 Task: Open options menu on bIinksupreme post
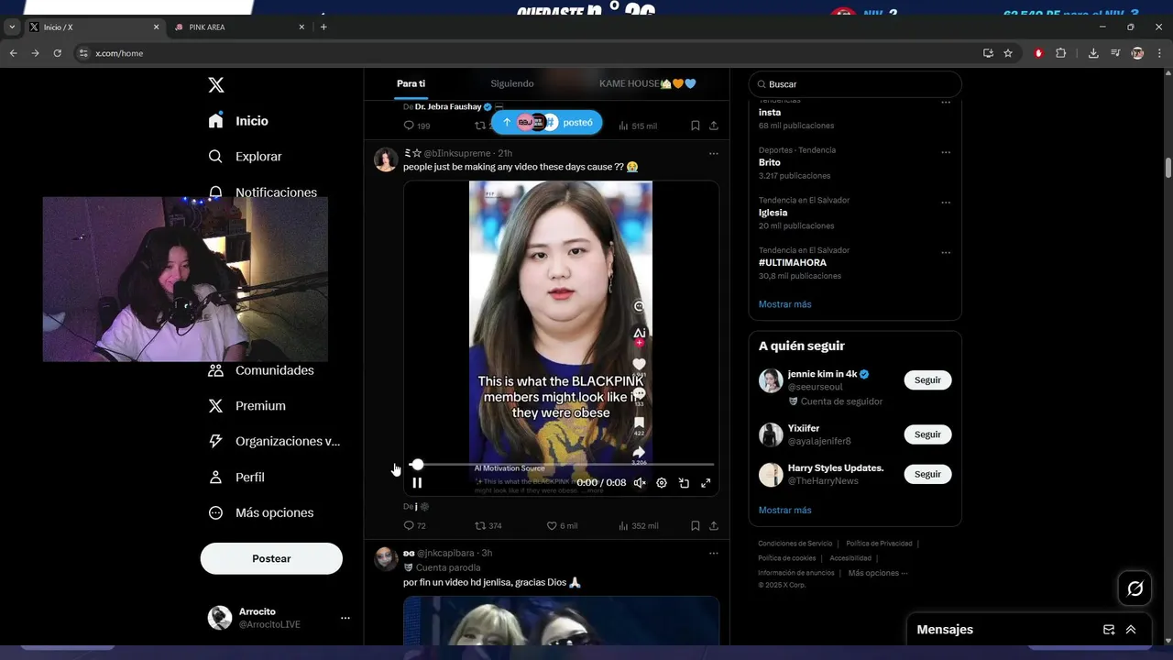(713, 153)
